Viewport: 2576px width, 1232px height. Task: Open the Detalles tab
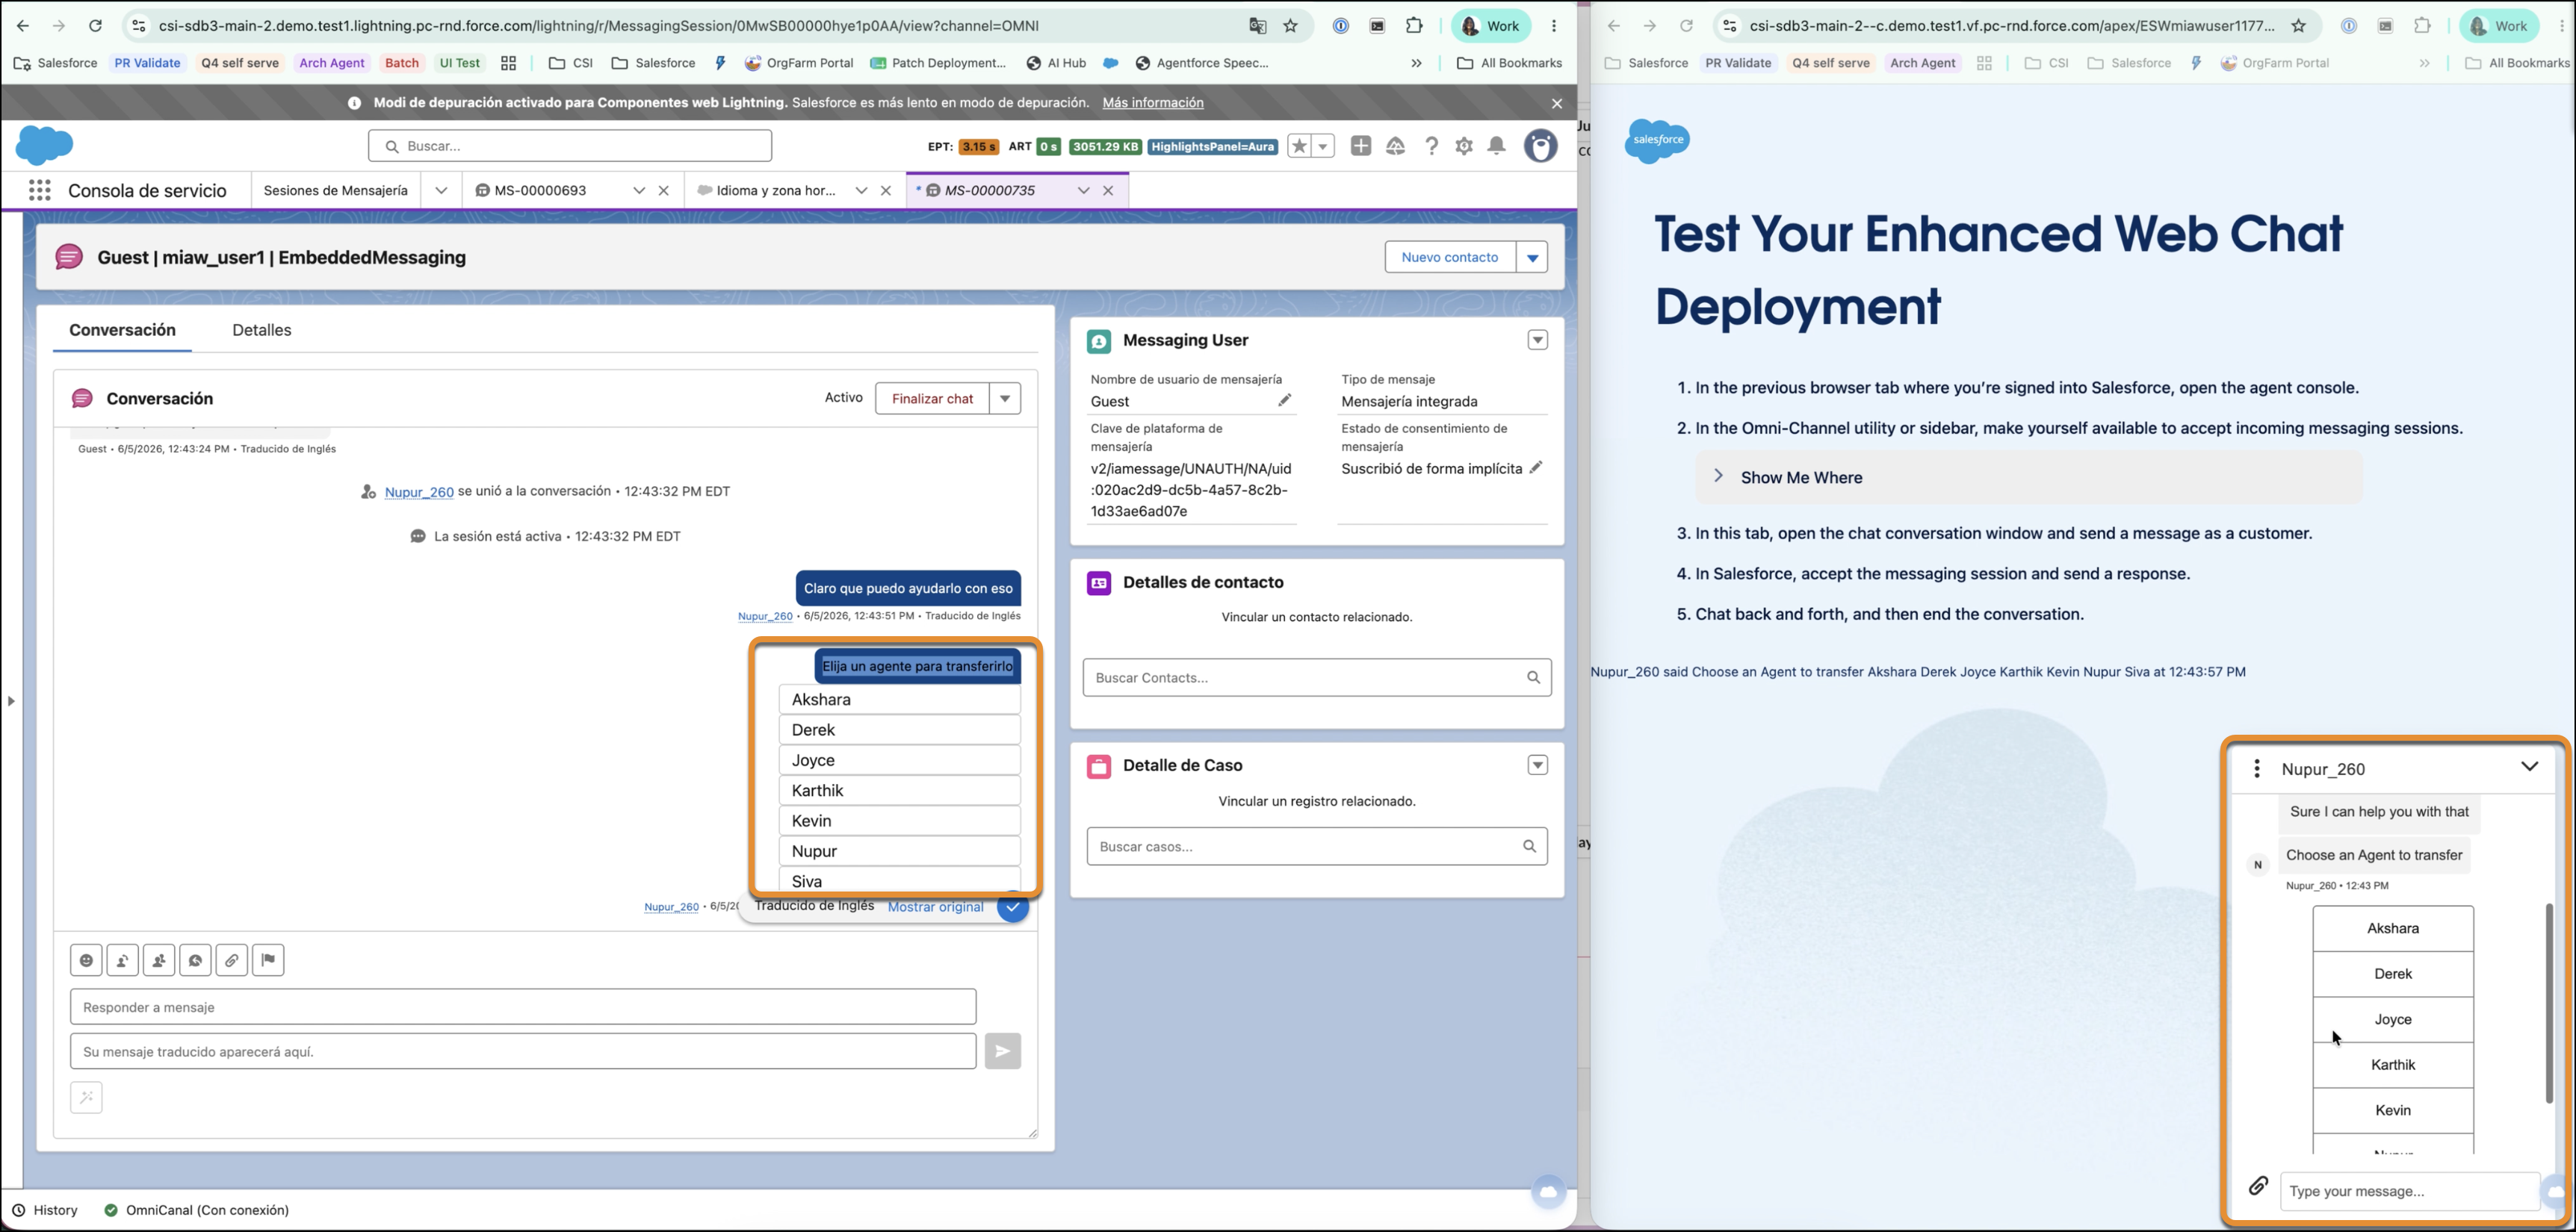tap(262, 330)
